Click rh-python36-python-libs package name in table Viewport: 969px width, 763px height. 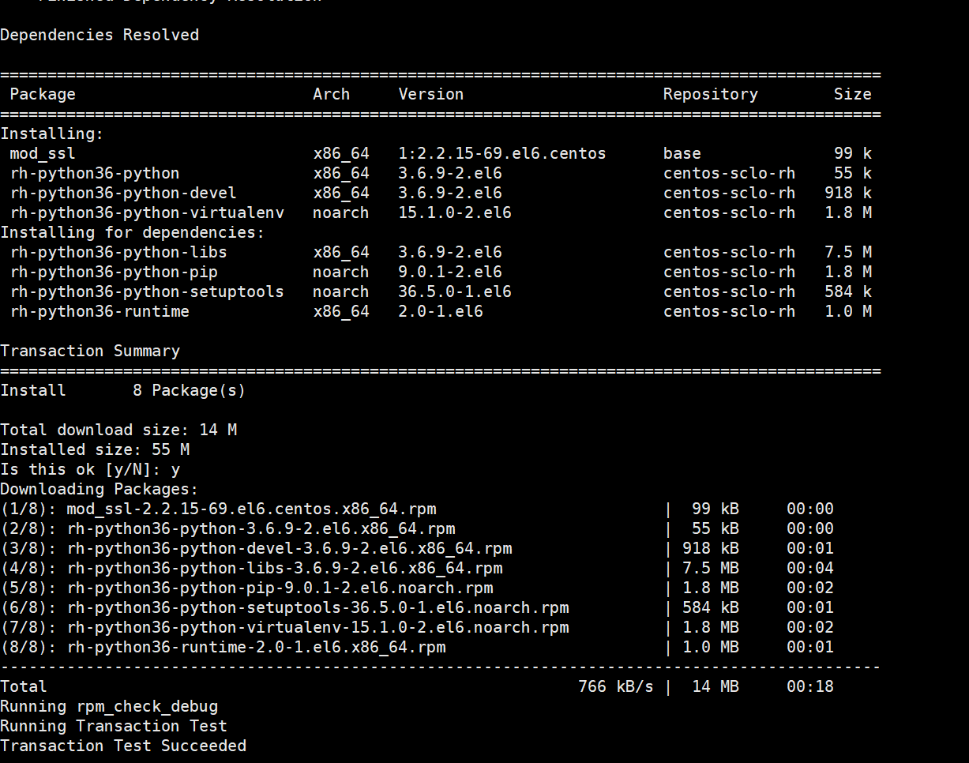pos(118,252)
